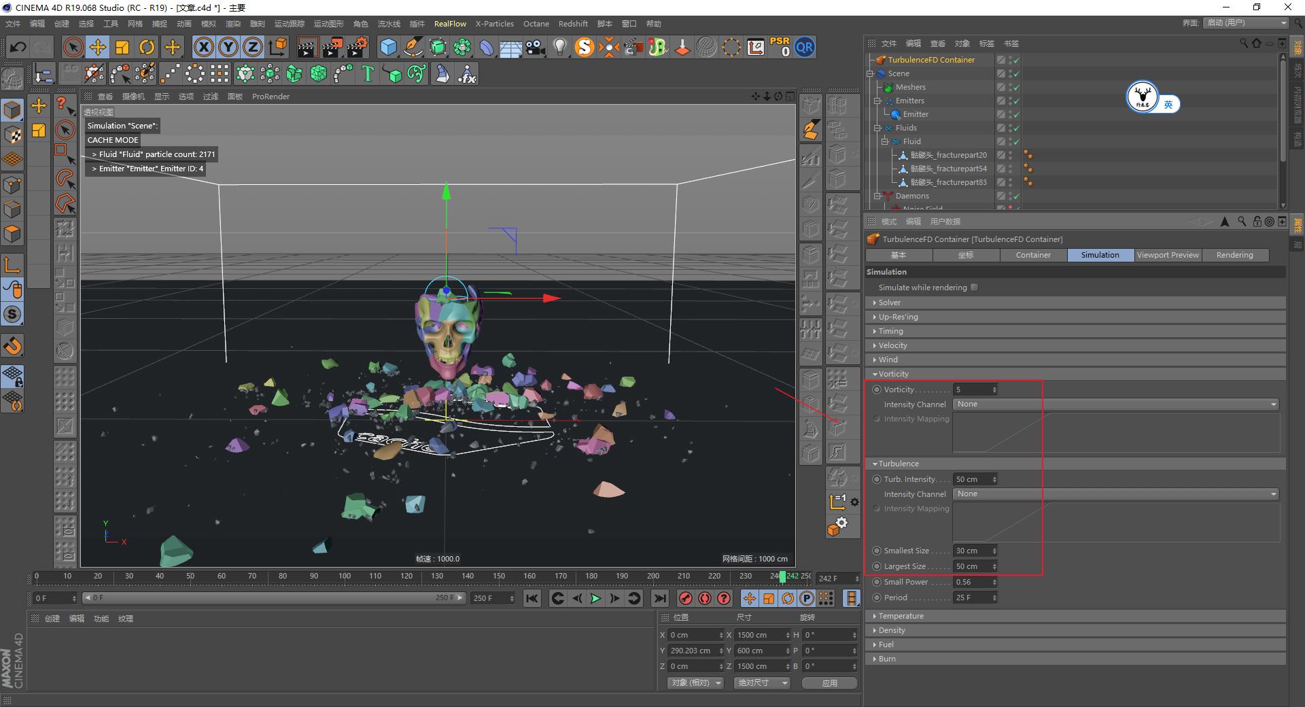The image size is (1305, 707).
Task: Lock the Y axis toggle icon
Action: click(228, 47)
